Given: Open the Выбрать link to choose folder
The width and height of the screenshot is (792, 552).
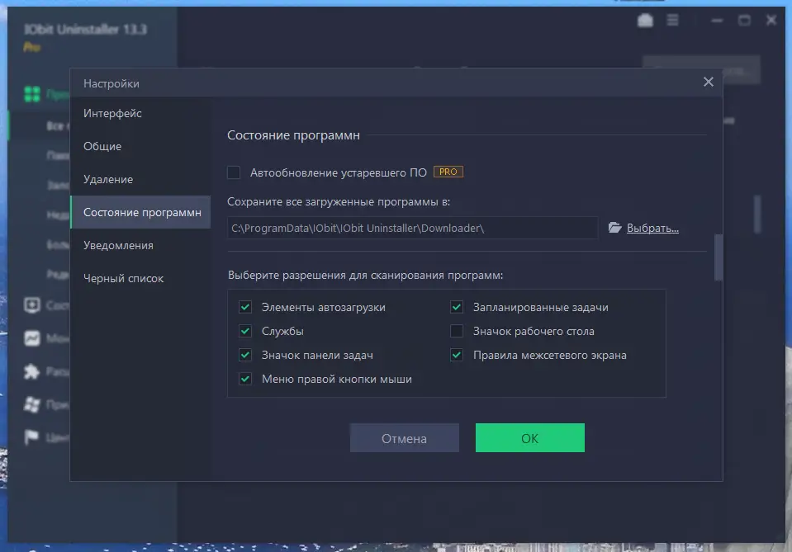Looking at the screenshot, I should click(652, 228).
